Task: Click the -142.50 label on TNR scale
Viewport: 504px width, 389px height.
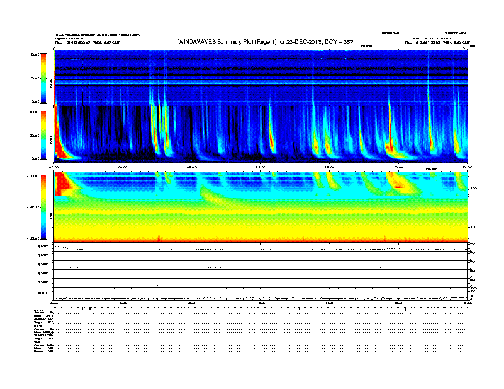Action: click(33, 207)
